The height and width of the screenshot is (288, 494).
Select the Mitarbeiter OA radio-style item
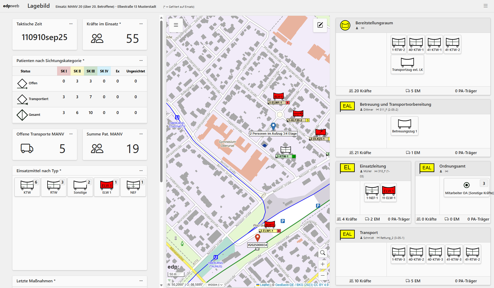point(466,185)
